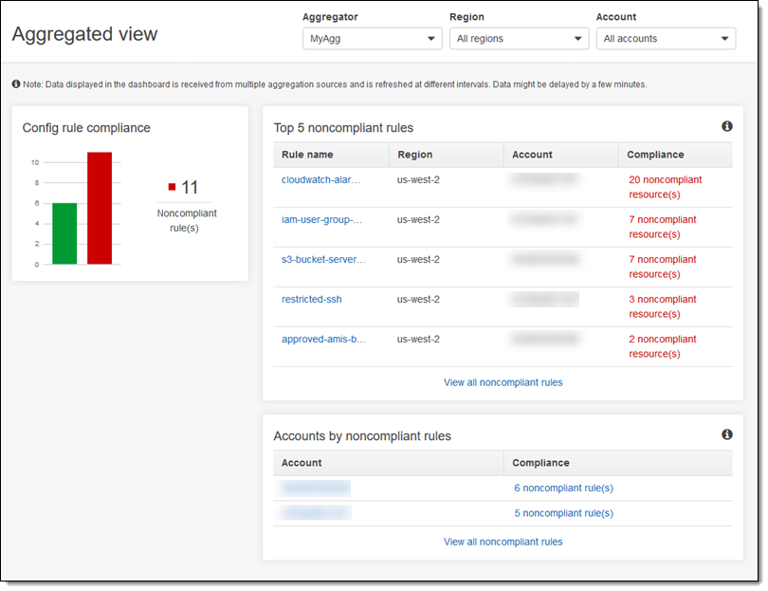Click the red legend swatch beside 11
The width and height of the screenshot is (768, 591).
[x=172, y=188]
